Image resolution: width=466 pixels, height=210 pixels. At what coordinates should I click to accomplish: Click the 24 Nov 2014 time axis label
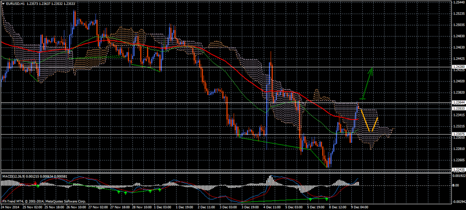pyautogui.click(x=10, y=207)
